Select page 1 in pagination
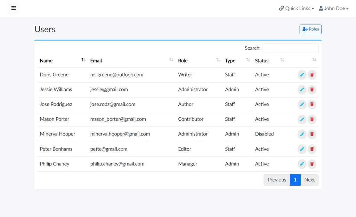Screen dimensions: 356x217 tap(295, 180)
